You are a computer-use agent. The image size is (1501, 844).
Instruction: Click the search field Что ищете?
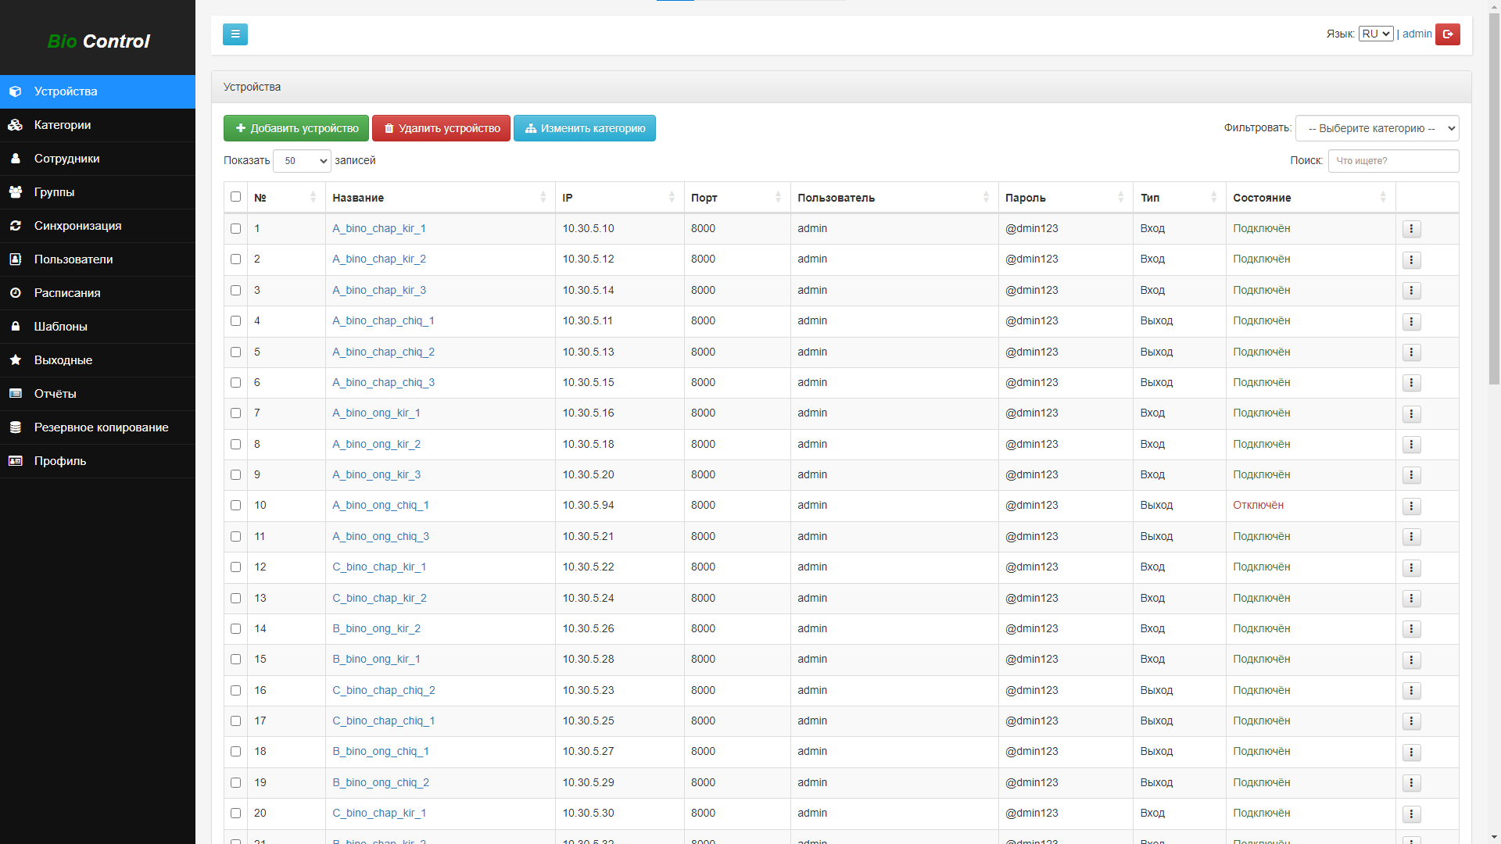[x=1393, y=161]
